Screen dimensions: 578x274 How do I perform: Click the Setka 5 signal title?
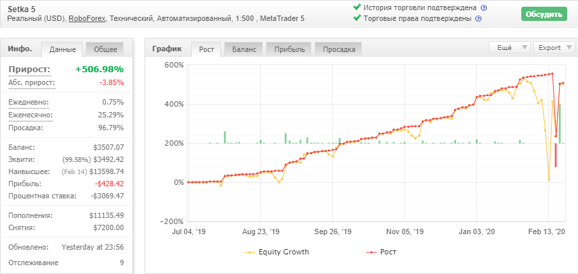point(22,9)
